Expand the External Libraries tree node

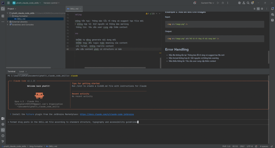pos(8,22)
